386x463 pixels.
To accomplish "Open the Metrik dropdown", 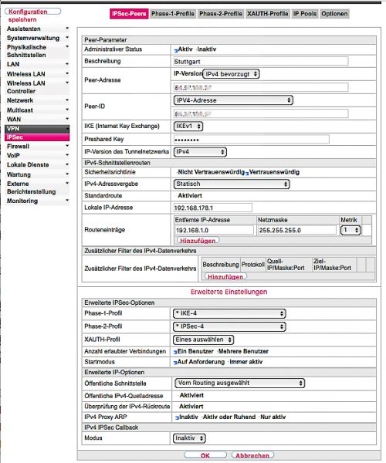I will 350,230.
